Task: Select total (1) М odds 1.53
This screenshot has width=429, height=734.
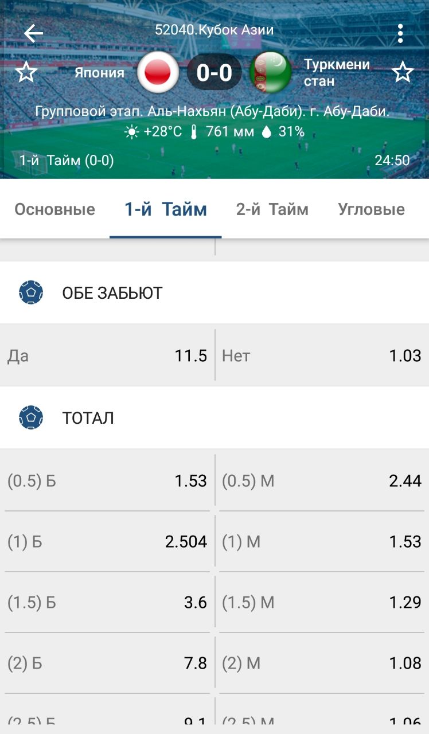Action: click(x=322, y=541)
